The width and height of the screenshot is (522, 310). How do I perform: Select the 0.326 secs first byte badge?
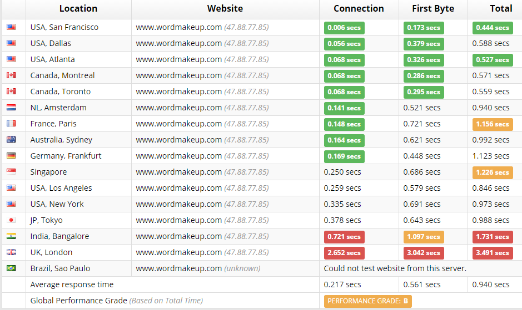point(424,60)
